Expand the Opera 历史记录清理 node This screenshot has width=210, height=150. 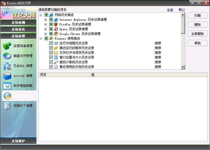(46, 29)
